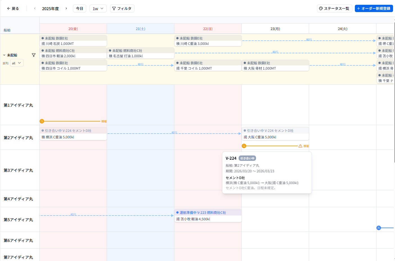Open ステータス一覧 palette button
395x261 pixels.
point(334,8)
